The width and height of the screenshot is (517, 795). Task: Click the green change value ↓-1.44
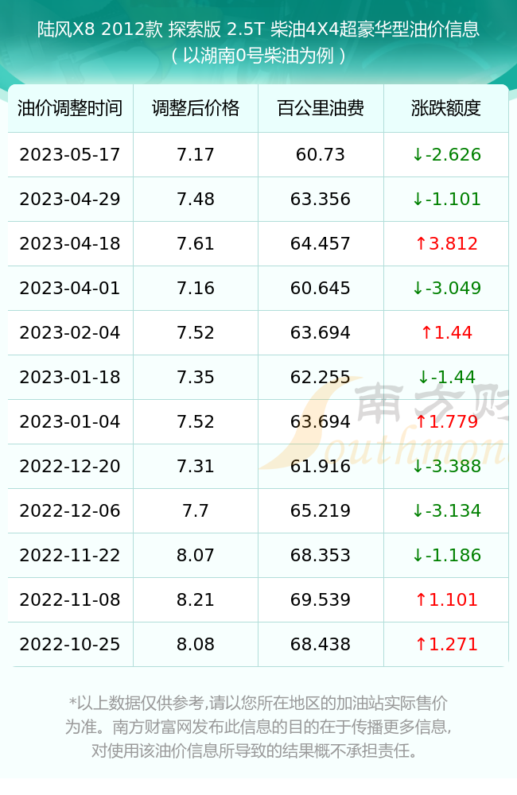(446, 378)
